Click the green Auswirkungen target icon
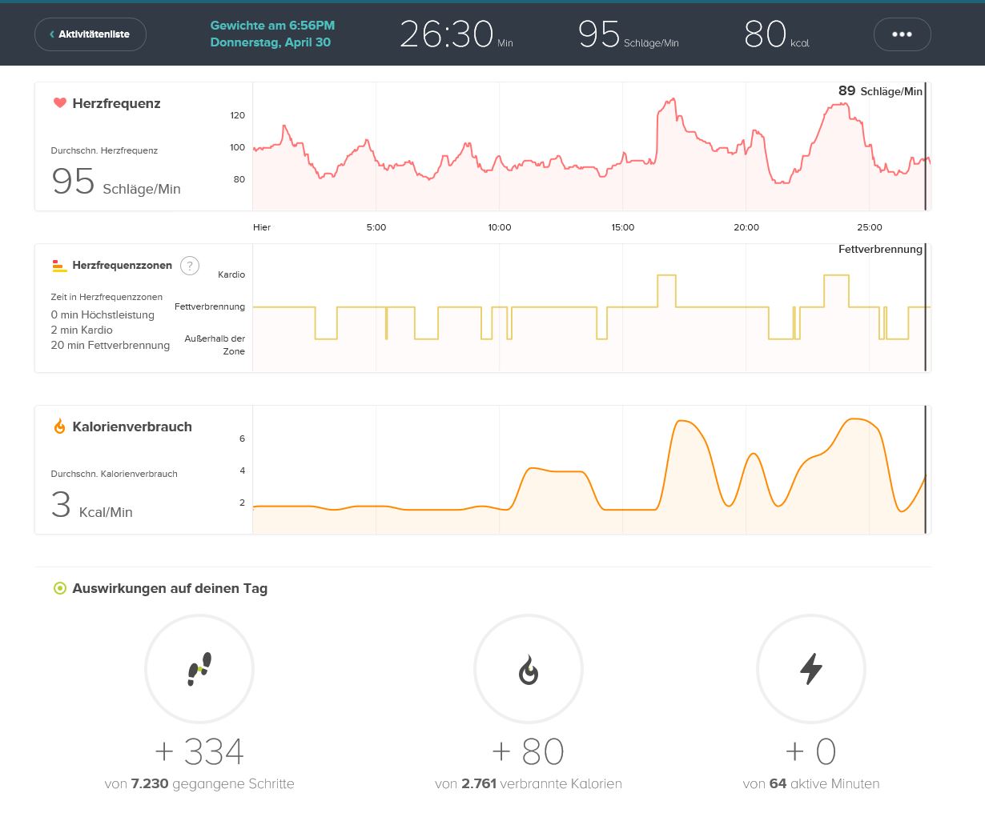This screenshot has height=817, width=985. pyautogui.click(x=59, y=588)
